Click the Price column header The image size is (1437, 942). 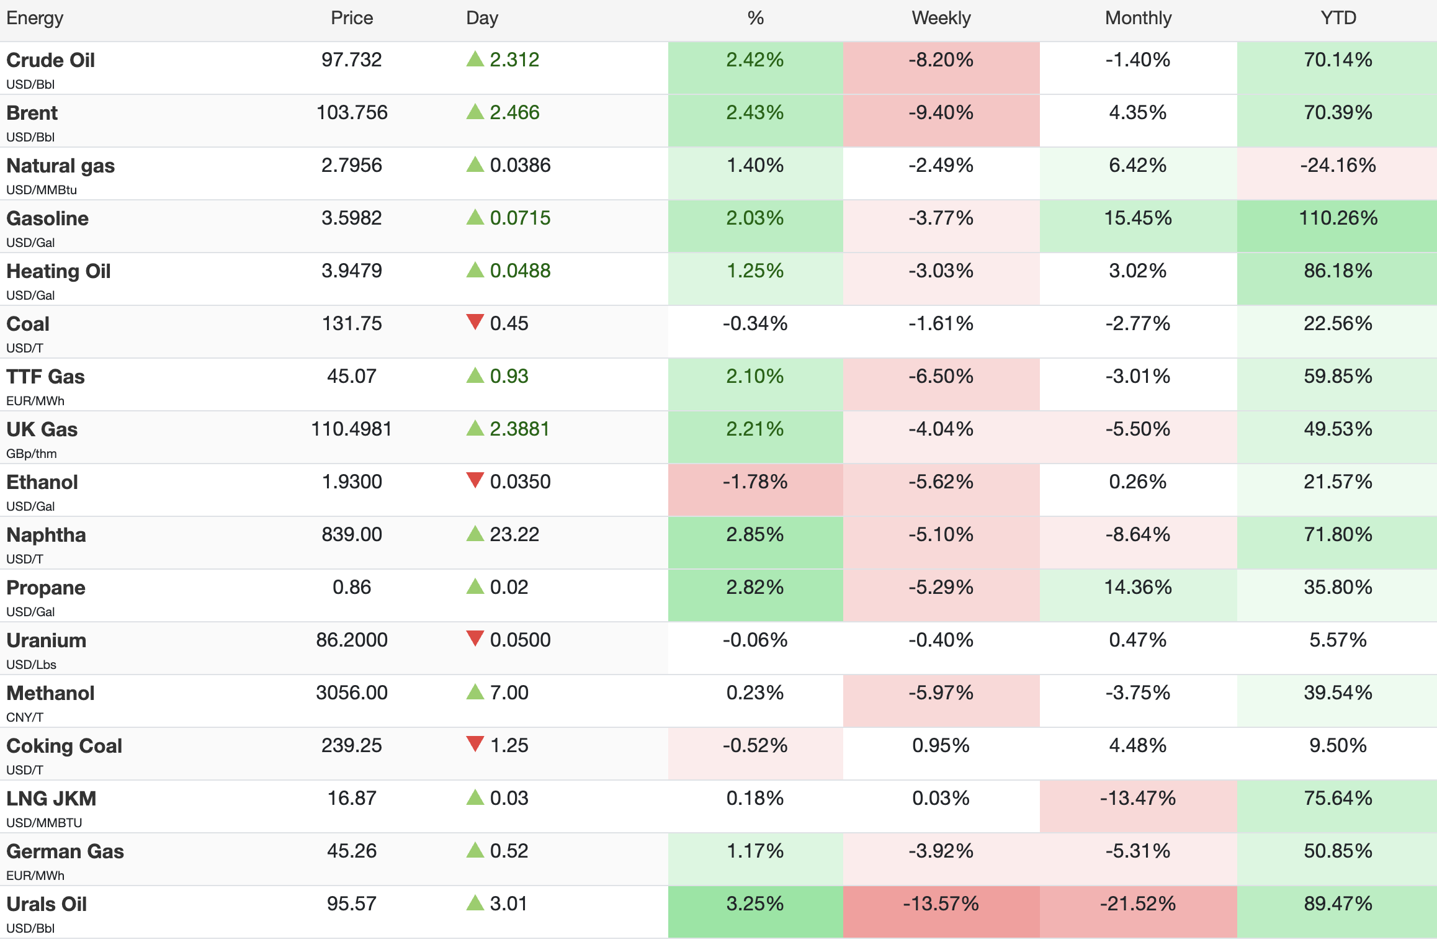tap(352, 18)
